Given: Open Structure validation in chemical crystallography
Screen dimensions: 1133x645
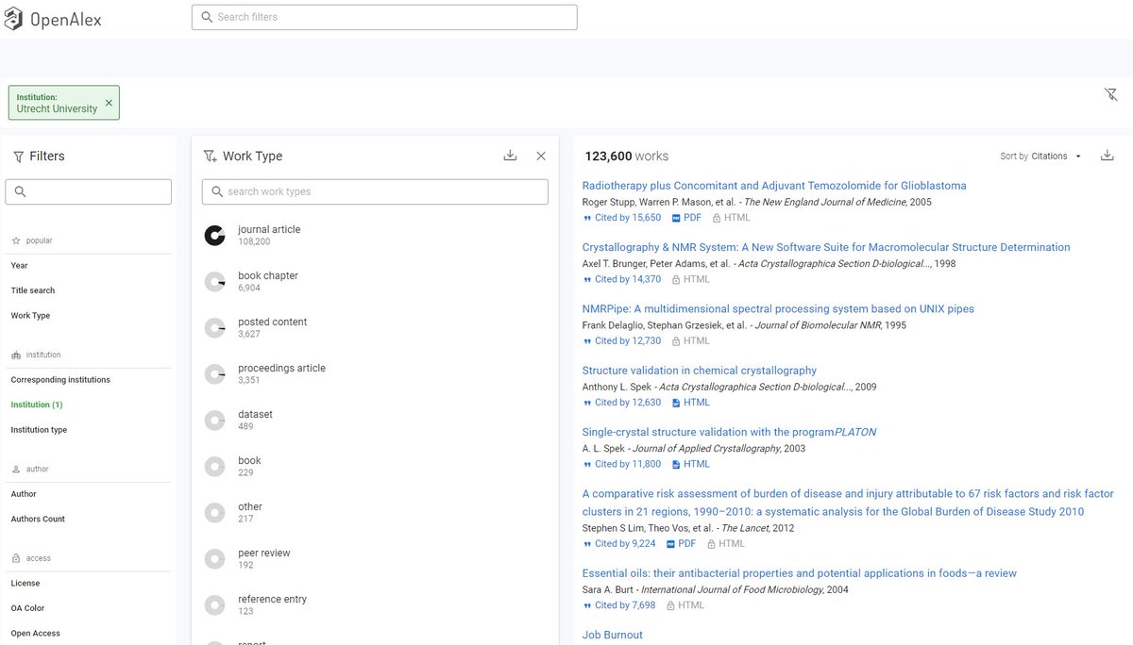Looking at the screenshot, I should [x=700, y=371].
